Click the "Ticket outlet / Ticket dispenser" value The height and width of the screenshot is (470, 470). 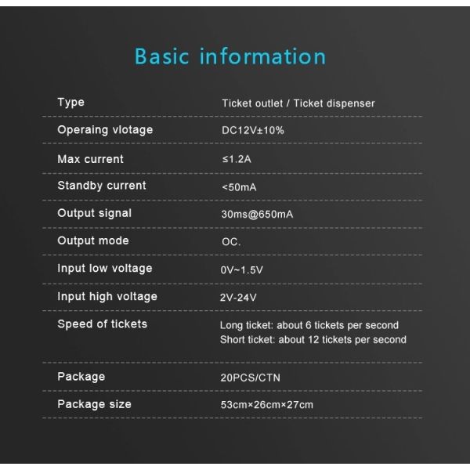[298, 103]
